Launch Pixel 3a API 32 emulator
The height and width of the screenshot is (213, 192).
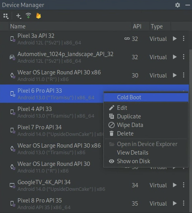[175, 39]
